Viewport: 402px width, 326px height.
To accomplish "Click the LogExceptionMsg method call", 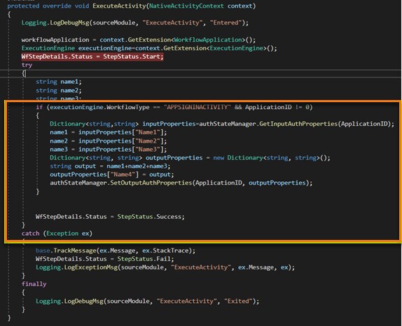I will click(x=91, y=267).
